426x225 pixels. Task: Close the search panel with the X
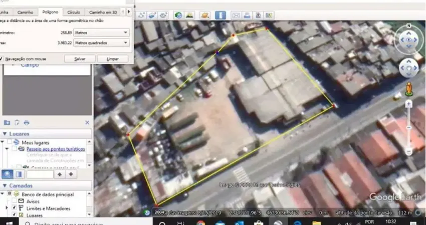[x=87, y=122]
